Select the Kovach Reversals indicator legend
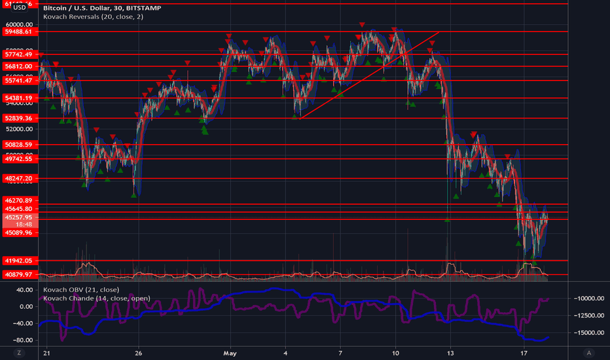This screenshot has width=610, height=360. (93, 17)
